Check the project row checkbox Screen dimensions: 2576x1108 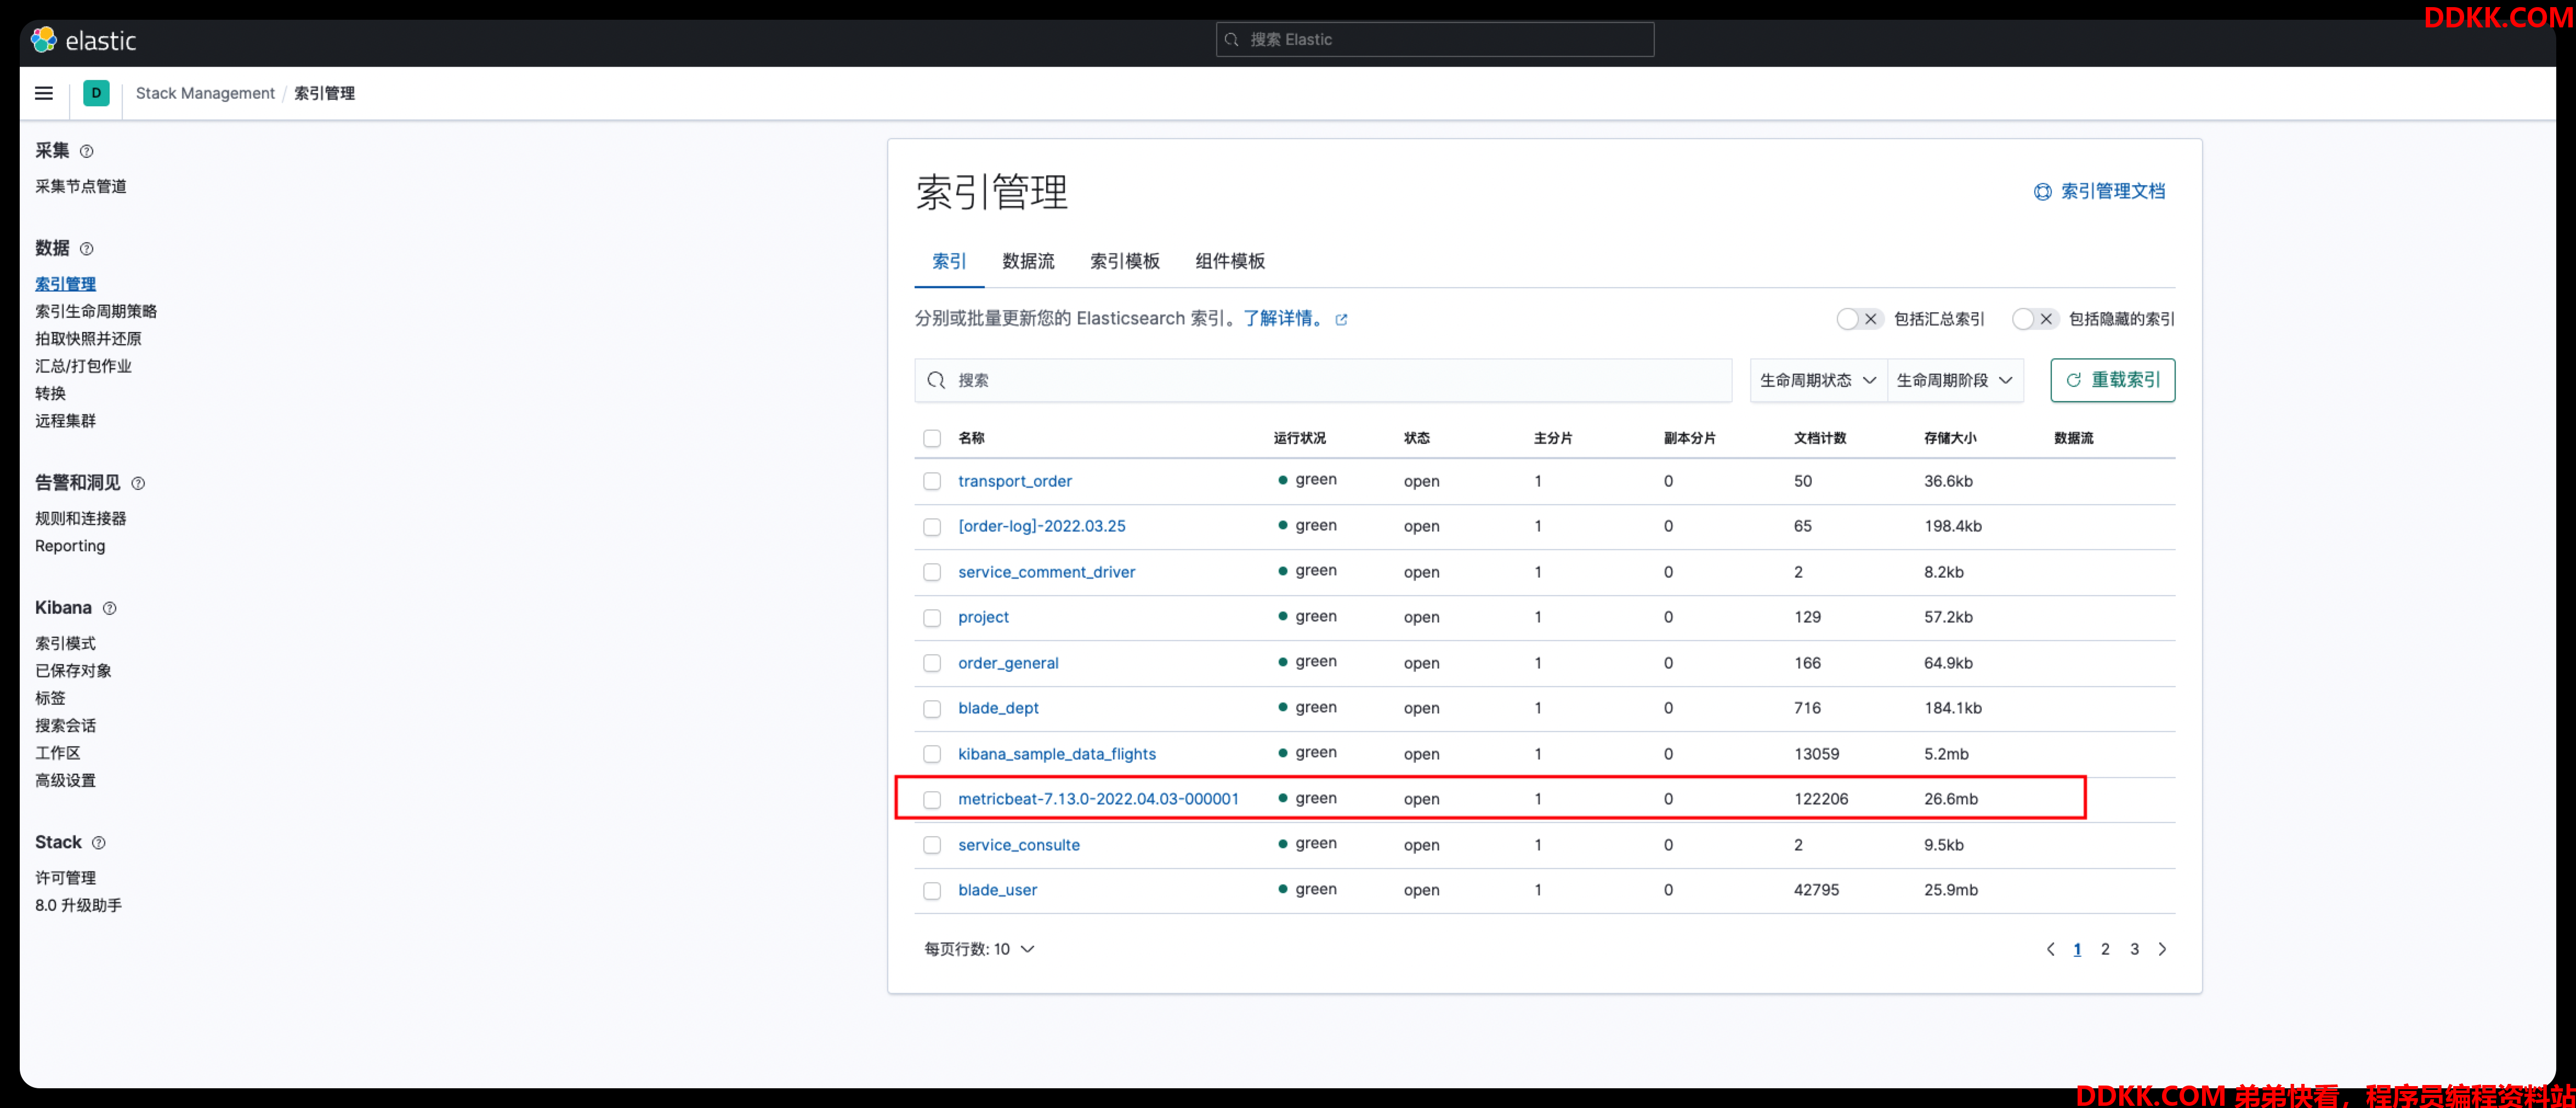(932, 618)
